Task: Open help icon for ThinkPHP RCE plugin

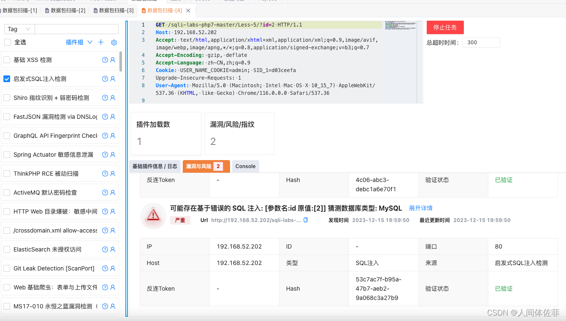Action: pyautogui.click(x=105, y=174)
